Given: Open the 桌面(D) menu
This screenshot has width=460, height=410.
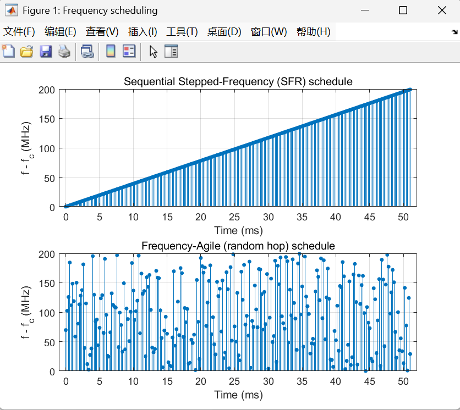Looking at the screenshot, I should (x=224, y=32).
